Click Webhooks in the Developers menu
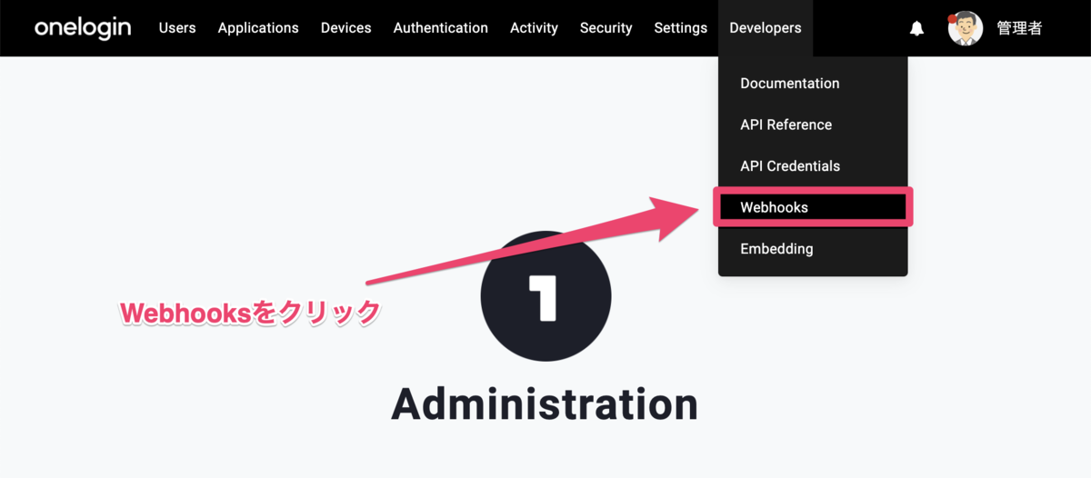The height and width of the screenshot is (478, 1091). tap(813, 207)
